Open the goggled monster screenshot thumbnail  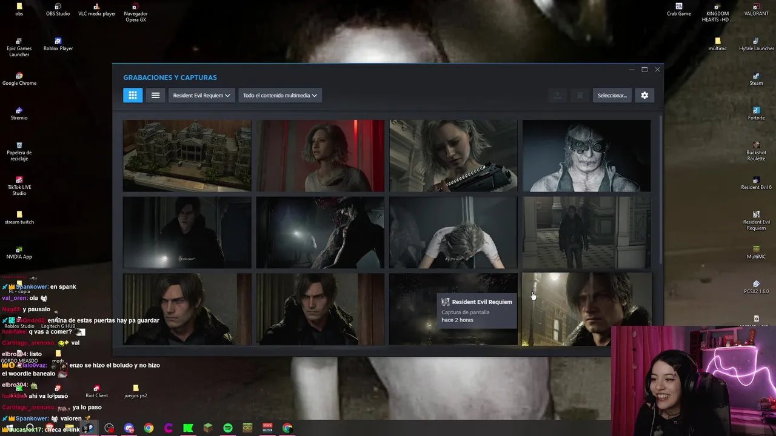point(586,156)
